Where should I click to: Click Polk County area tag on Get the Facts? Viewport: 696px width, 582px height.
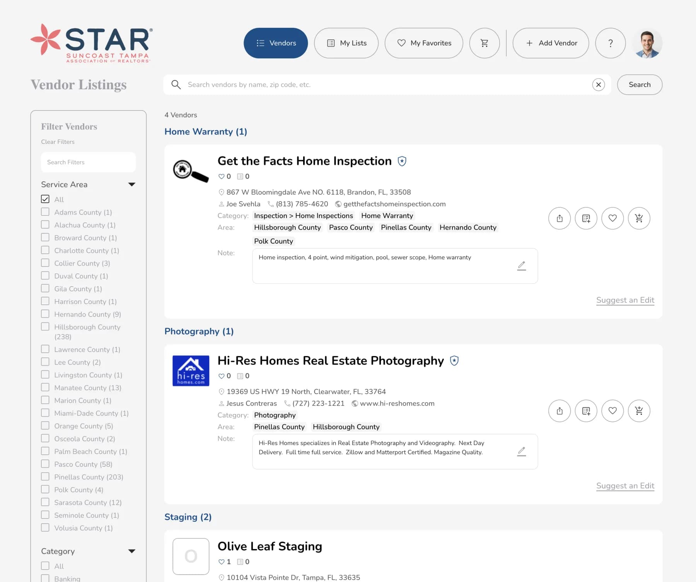pos(273,241)
